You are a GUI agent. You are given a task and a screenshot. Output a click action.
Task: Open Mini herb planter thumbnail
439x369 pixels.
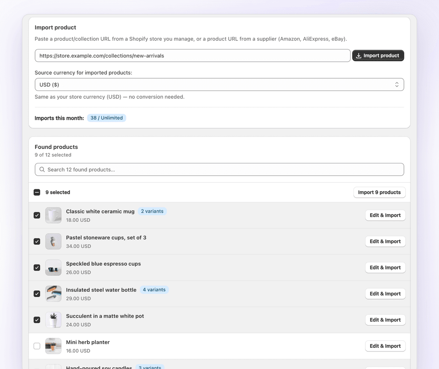(x=53, y=346)
